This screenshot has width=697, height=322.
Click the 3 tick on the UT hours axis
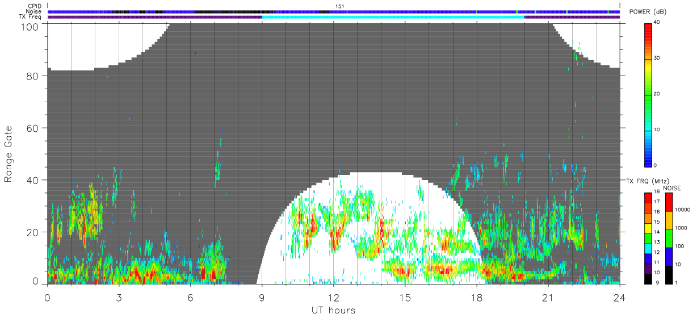click(119, 297)
